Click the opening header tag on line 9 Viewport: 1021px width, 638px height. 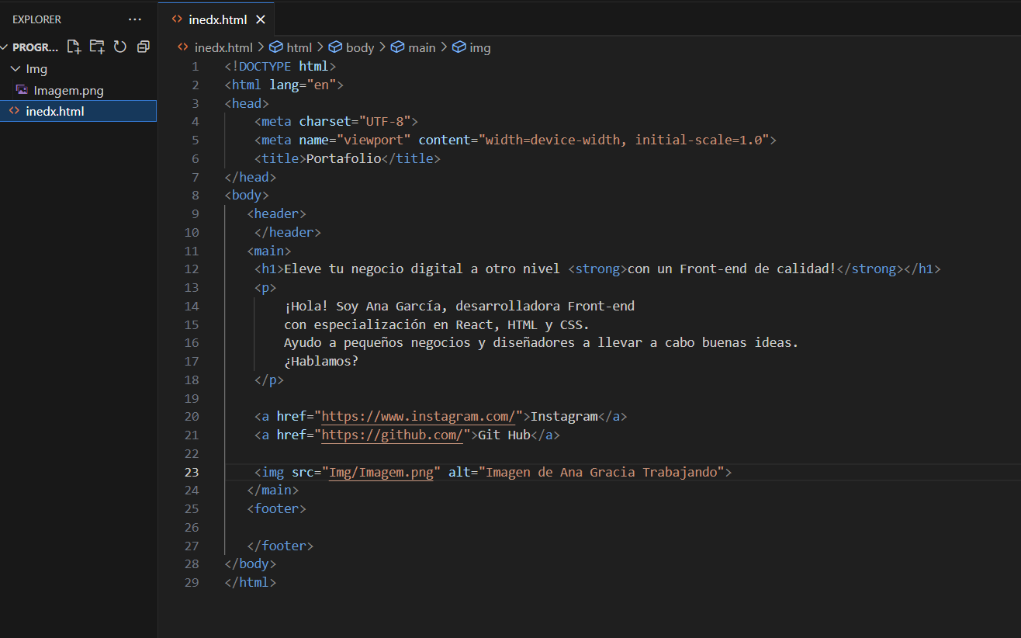click(x=276, y=214)
